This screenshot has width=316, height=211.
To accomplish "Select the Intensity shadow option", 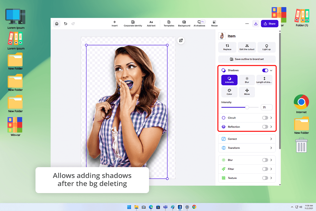I will (229, 80).
